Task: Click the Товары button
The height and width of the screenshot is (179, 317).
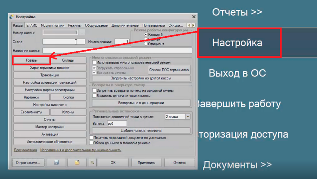Action: (x=31, y=60)
